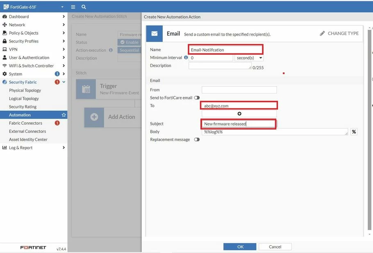
Task: Expand the Policy & Objects chevron
Action: pos(64,33)
